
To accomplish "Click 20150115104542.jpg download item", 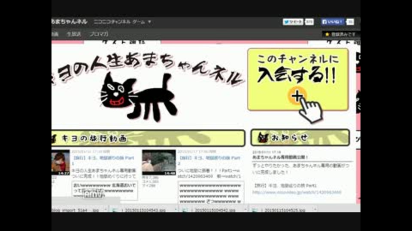I will point(215,210).
